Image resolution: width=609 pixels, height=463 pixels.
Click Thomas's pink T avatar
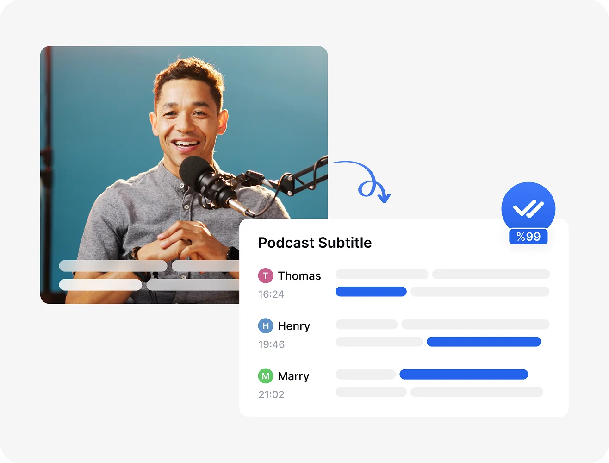[265, 276]
